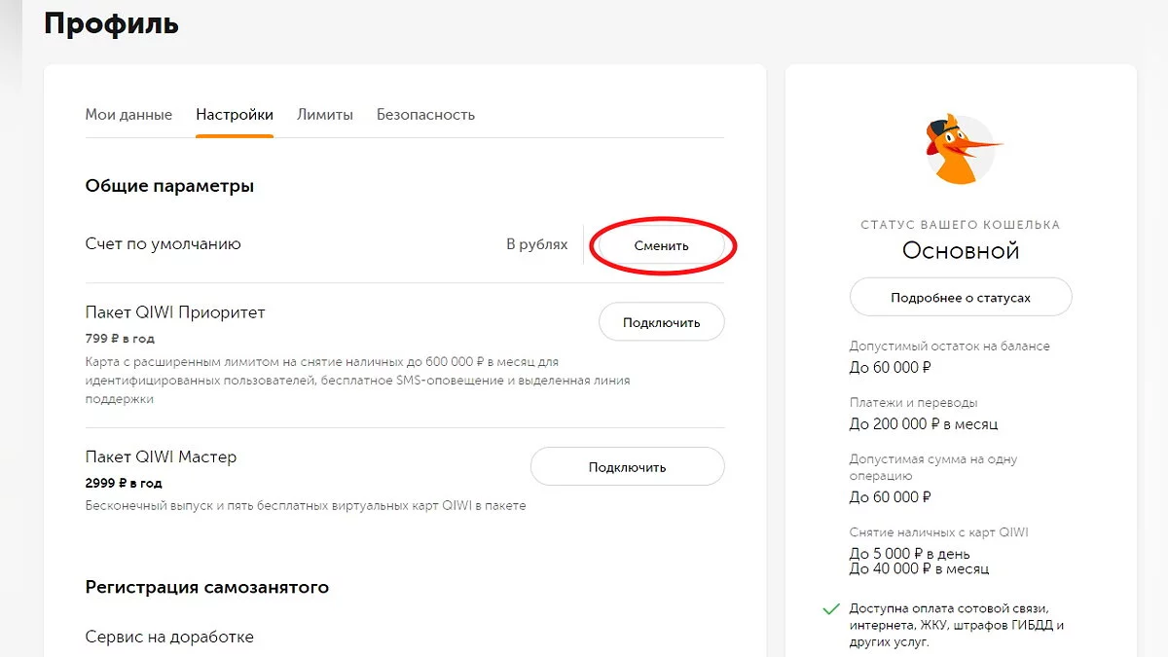This screenshot has width=1168, height=657.
Task: Open Подробнее о статусах
Action: click(x=960, y=298)
